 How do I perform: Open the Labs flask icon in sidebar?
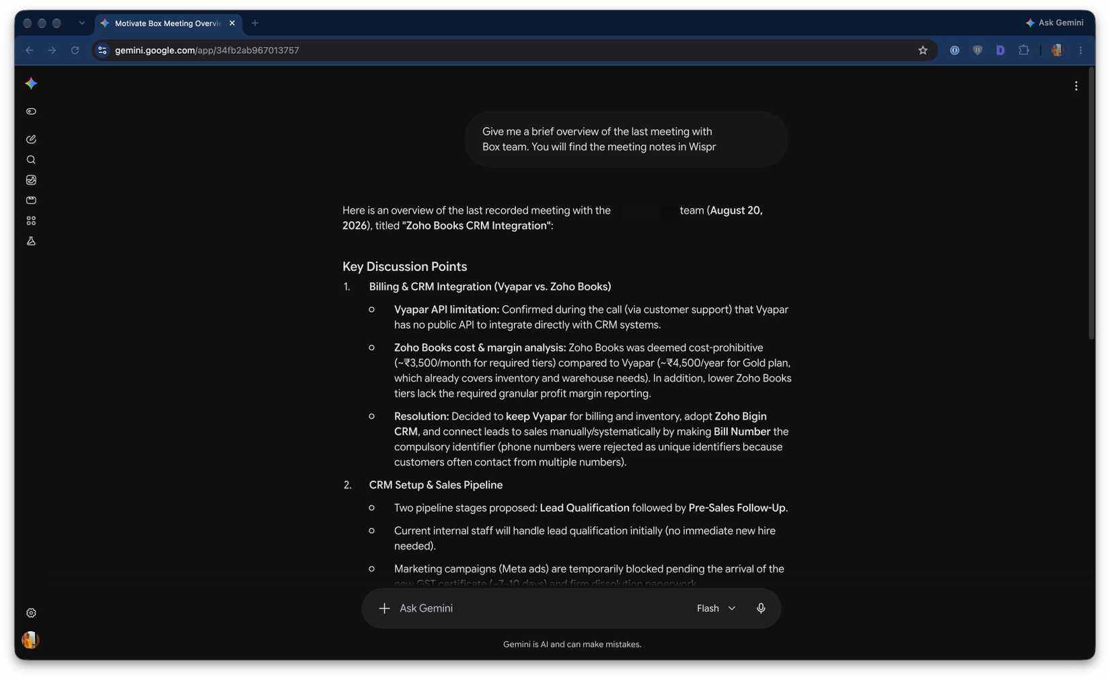coord(31,241)
